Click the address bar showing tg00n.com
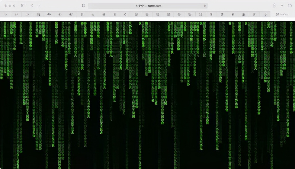 click(x=148, y=6)
